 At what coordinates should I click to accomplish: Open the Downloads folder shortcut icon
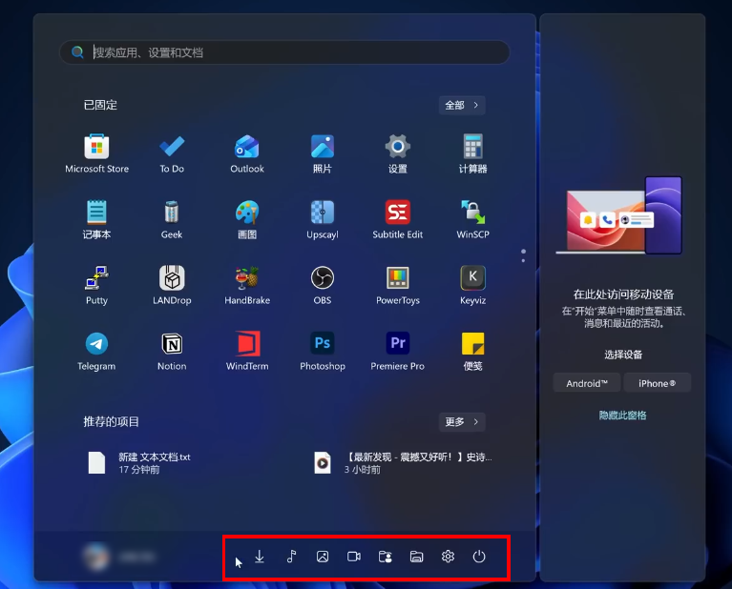tap(260, 557)
